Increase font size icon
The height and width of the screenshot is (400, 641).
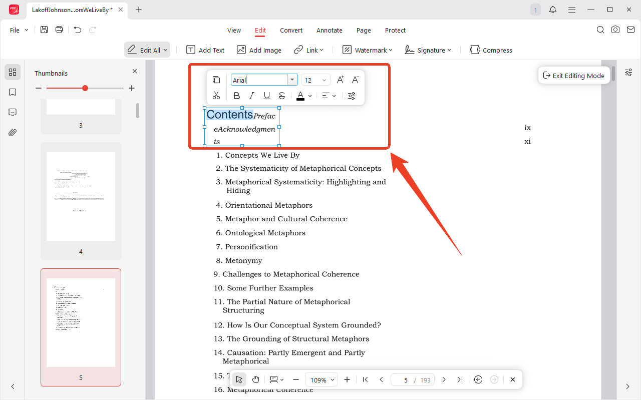341,80
